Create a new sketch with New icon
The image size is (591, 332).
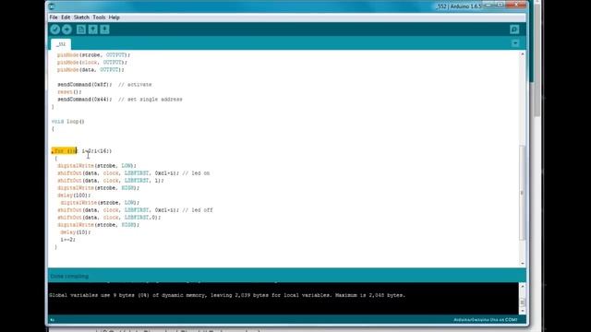(x=81, y=30)
